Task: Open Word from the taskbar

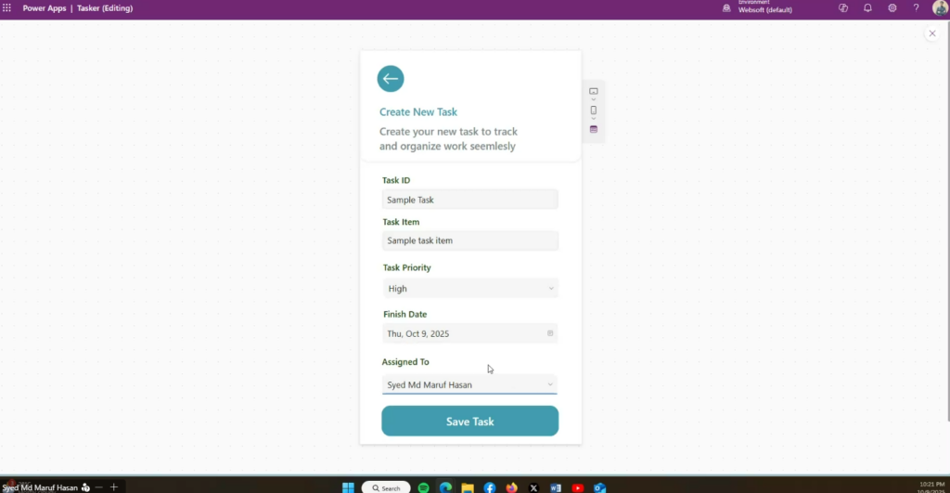Action: pos(556,487)
